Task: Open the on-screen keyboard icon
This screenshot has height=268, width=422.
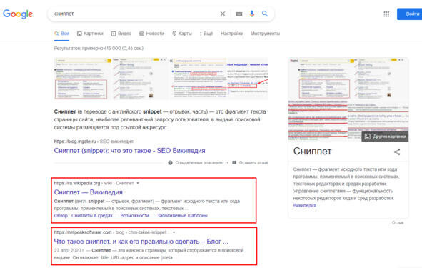Action: click(x=238, y=14)
